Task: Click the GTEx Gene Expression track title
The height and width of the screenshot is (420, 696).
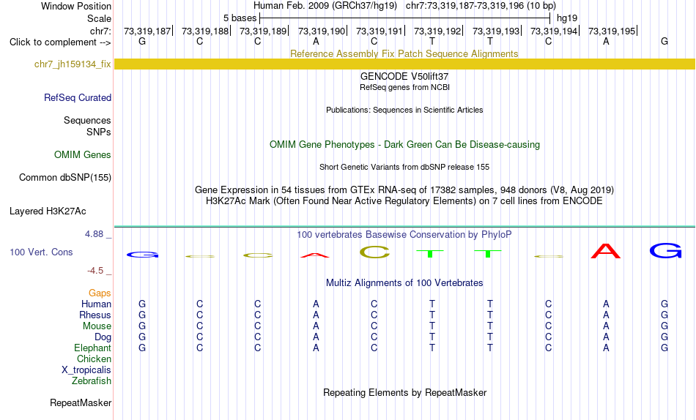Action: coord(404,190)
